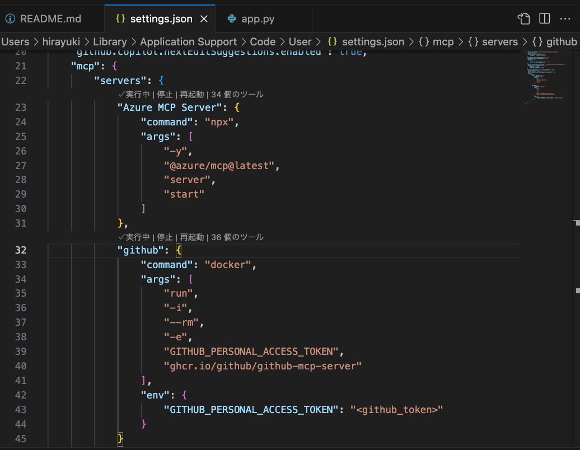Click 'User' breadcrumb segment
Screen dimensions: 580x450
pyautogui.click(x=300, y=42)
